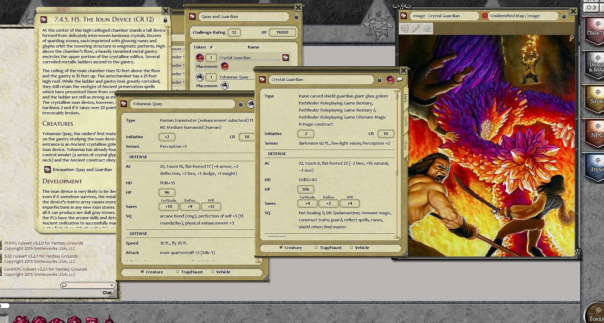Click the Crystal Guardian CR 10 box
Image resolution: width=604 pixels, height=323 pixels.
tap(386, 134)
